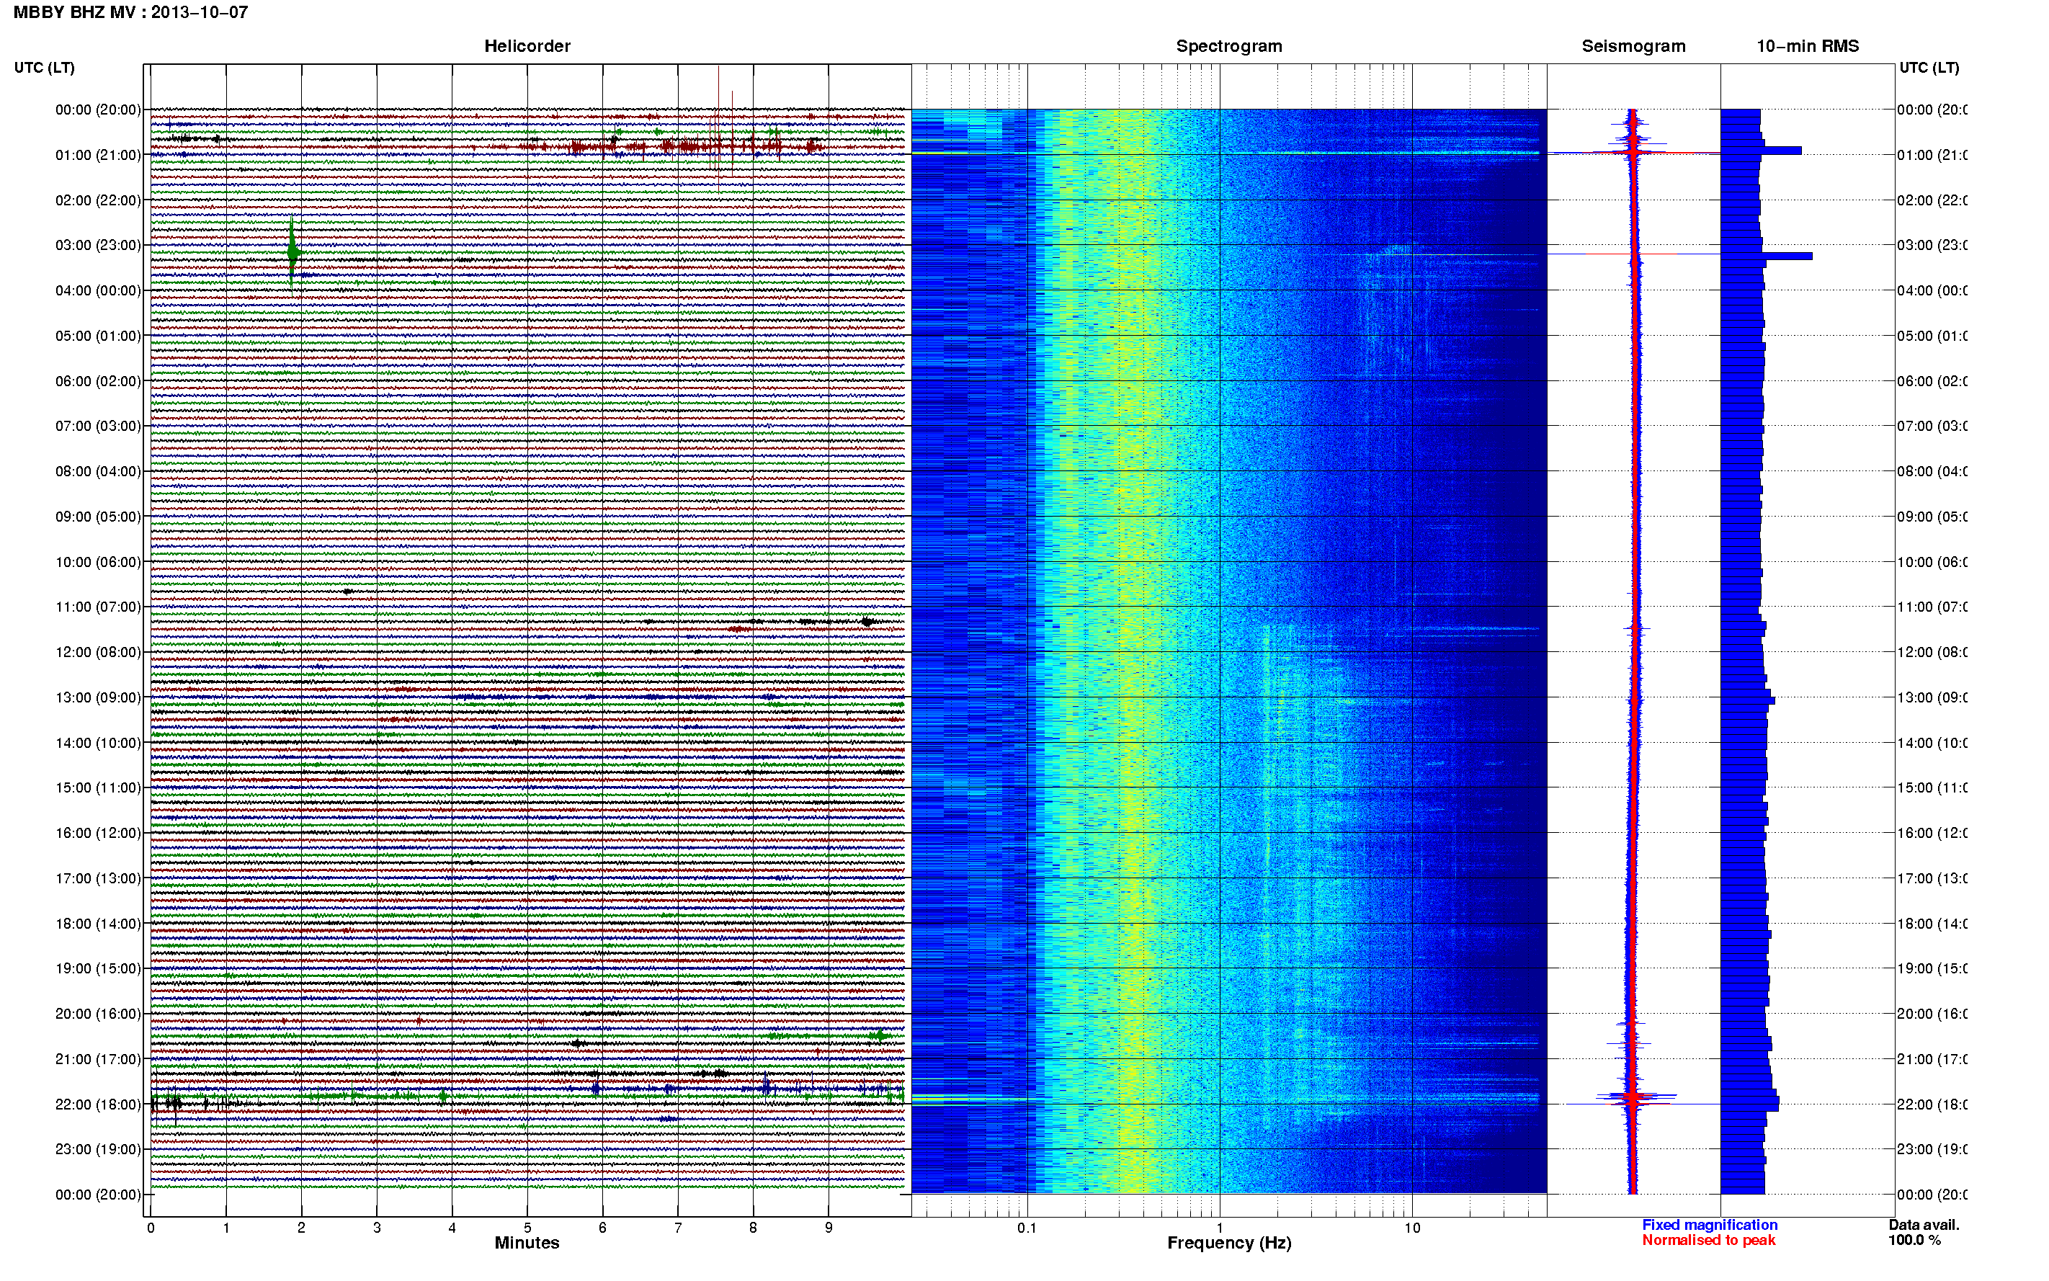The width and height of the screenshot is (2049, 1281).
Task: Click the longest RMS bar near 03:00
Action: [x=1766, y=256]
